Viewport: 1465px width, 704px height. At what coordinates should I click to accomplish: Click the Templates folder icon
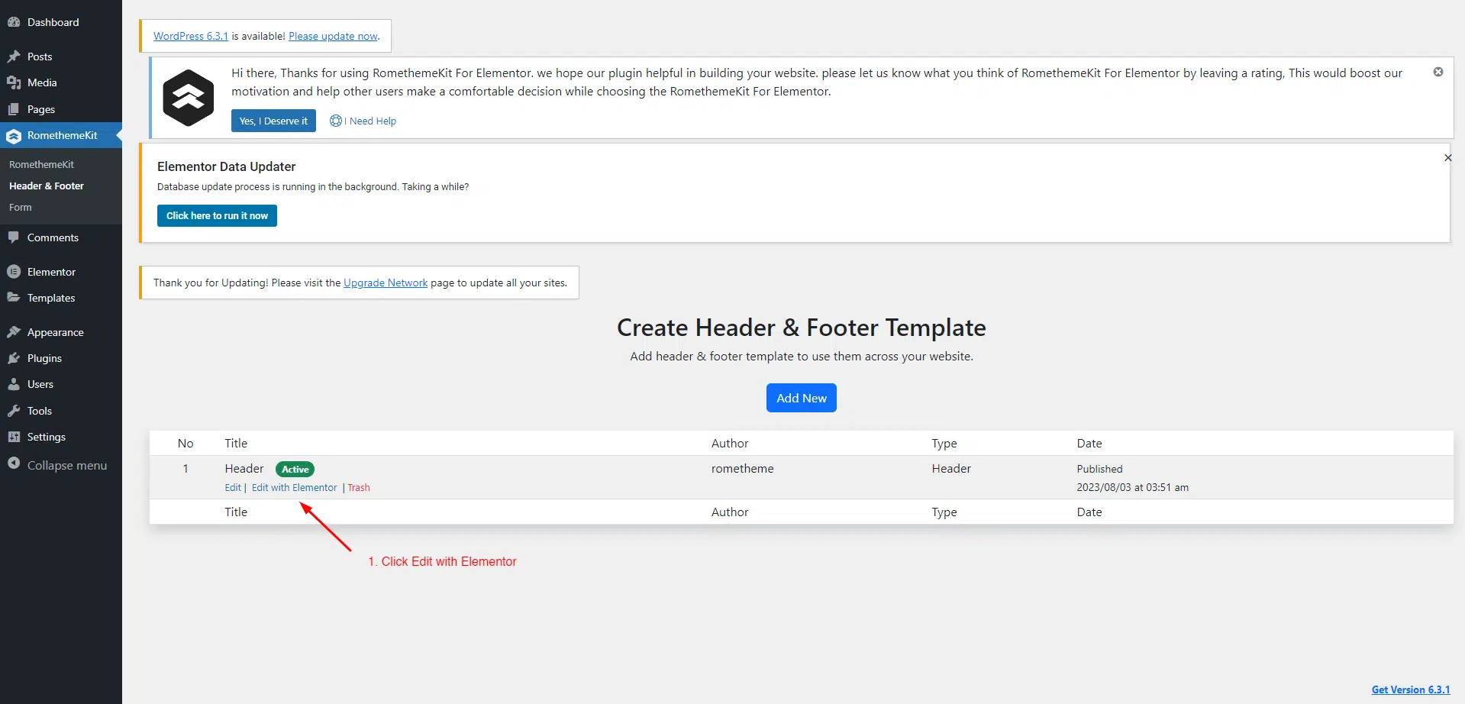coord(14,298)
